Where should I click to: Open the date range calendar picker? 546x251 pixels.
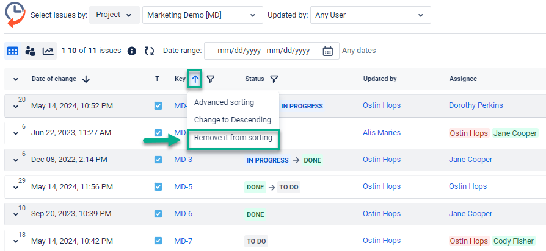[327, 51]
